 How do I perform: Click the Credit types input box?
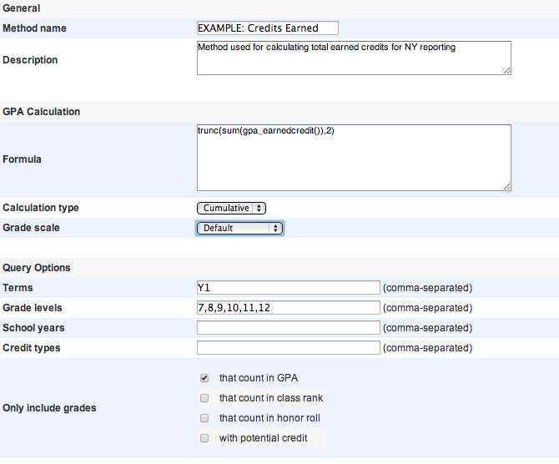click(288, 348)
